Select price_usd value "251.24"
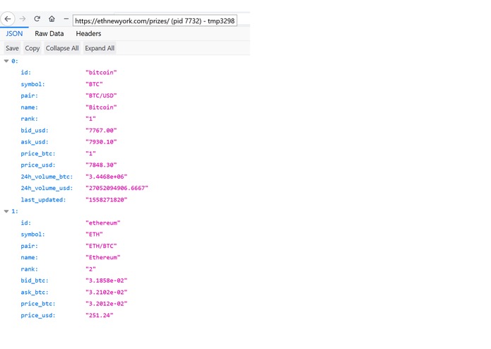491x349 pixels. [100, 315]
